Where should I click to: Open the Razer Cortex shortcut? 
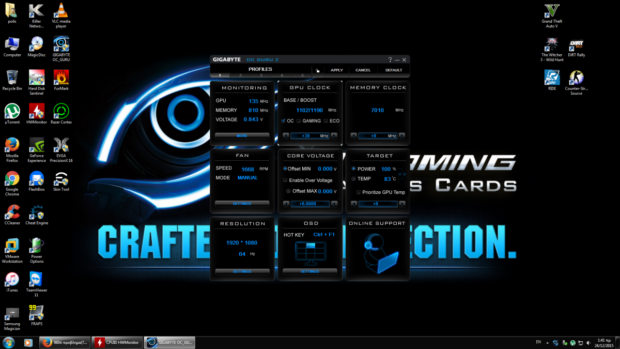pyautogui.click(x=61, y=114)
